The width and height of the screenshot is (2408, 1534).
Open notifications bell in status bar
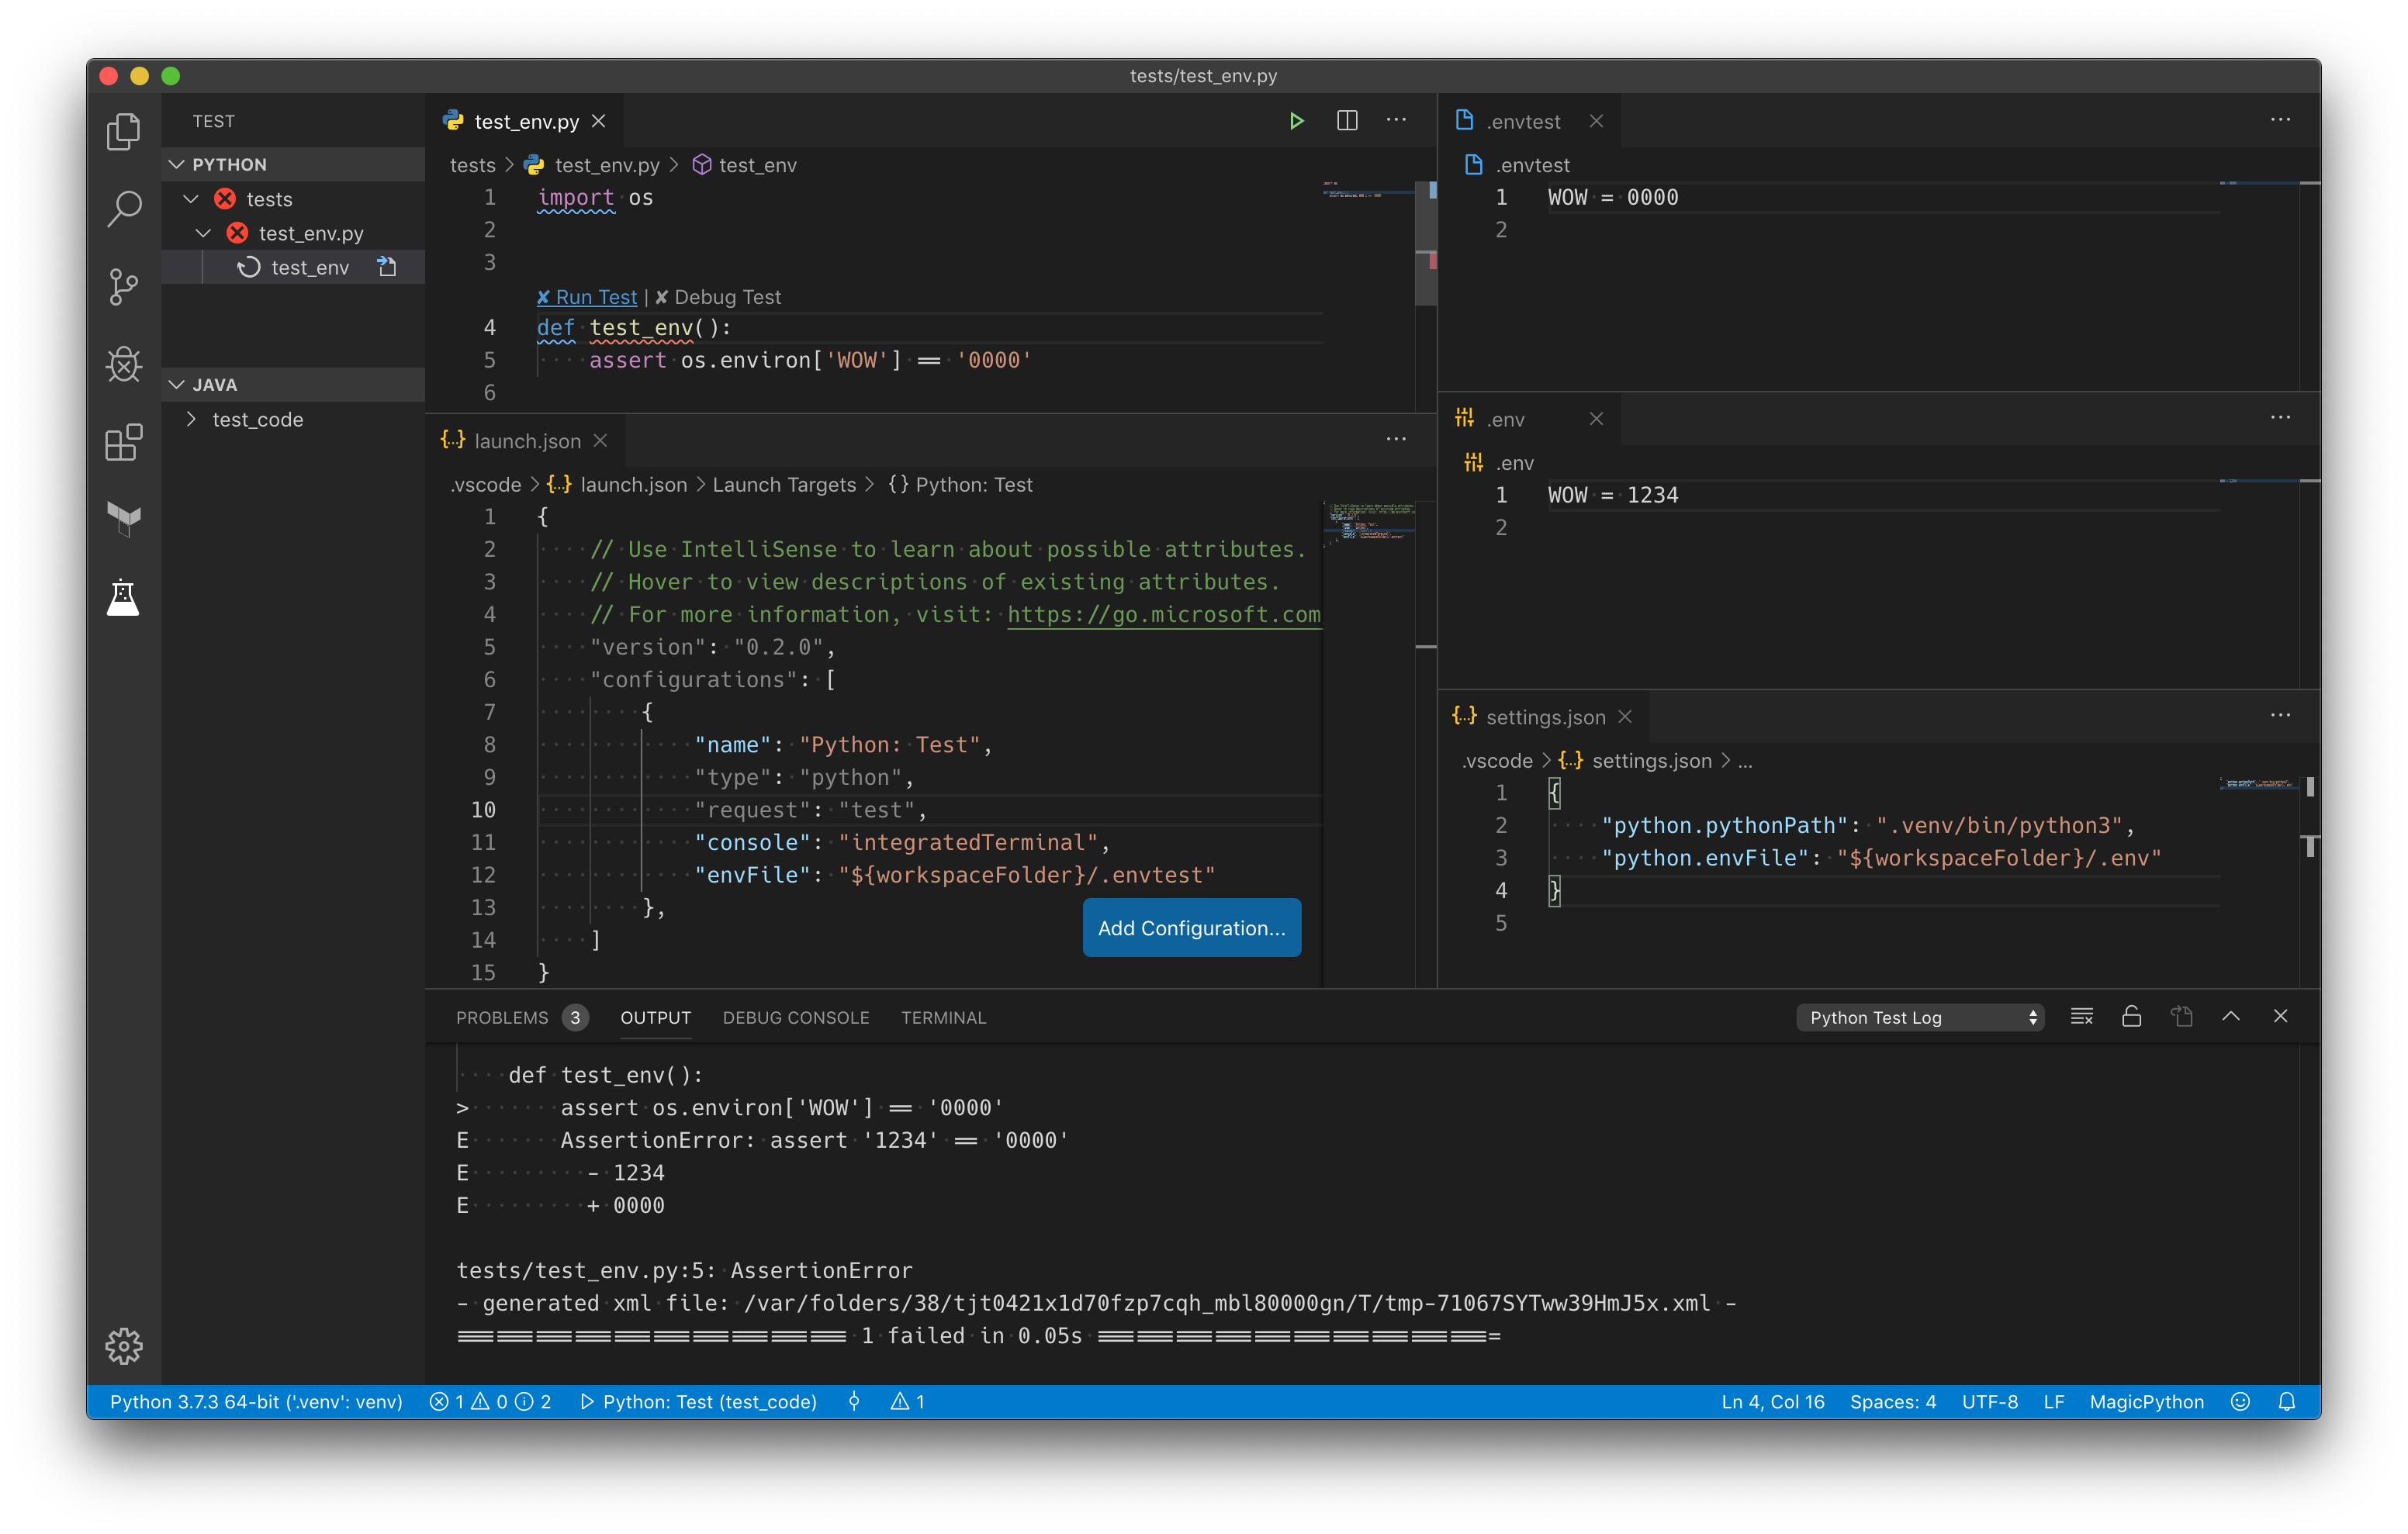pos(2286,1402)
